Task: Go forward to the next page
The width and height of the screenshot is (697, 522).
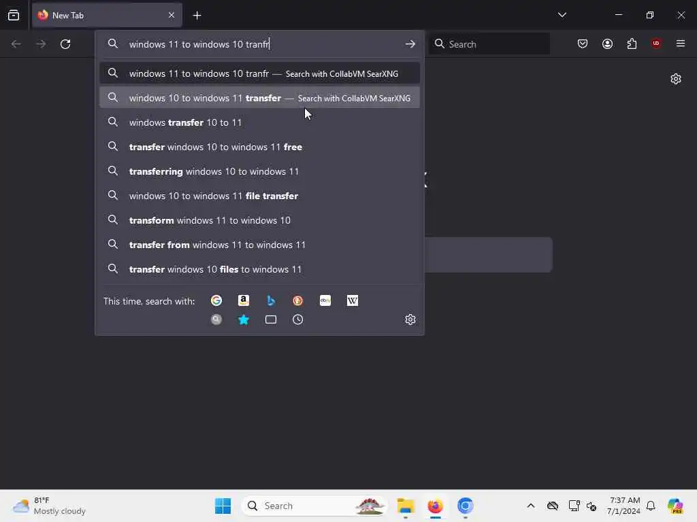Action: 41,44
